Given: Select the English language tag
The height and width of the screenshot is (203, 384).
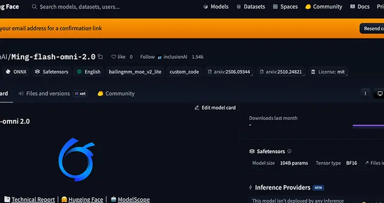Looking at the screenshot, I should click(x=89, y=72).
